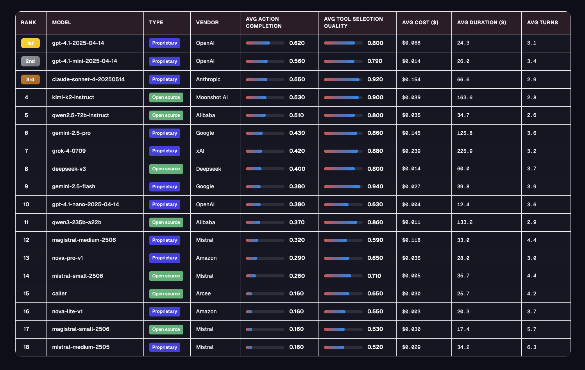Sort by the Rank column header
Screen dimensions: 585x370
coord(29,23)
